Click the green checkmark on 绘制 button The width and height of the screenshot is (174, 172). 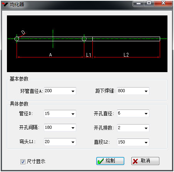pos(100,161)
